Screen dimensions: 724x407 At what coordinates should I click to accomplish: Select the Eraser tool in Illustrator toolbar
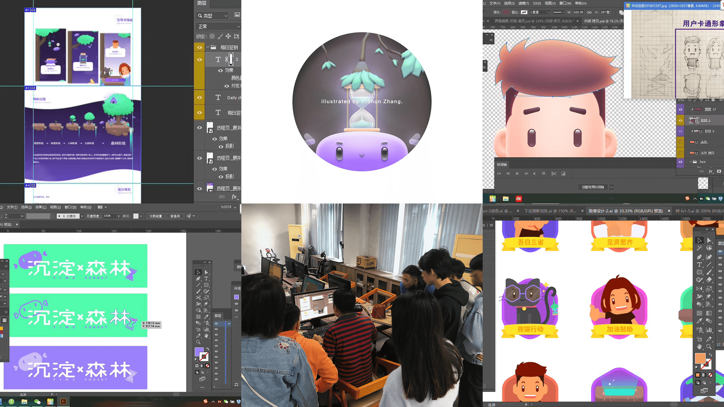[x=709, y=280]
